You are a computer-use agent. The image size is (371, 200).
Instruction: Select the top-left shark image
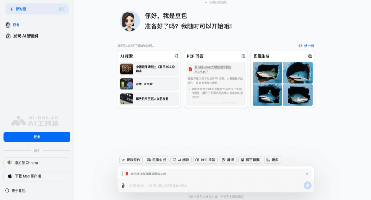(268, 73)
